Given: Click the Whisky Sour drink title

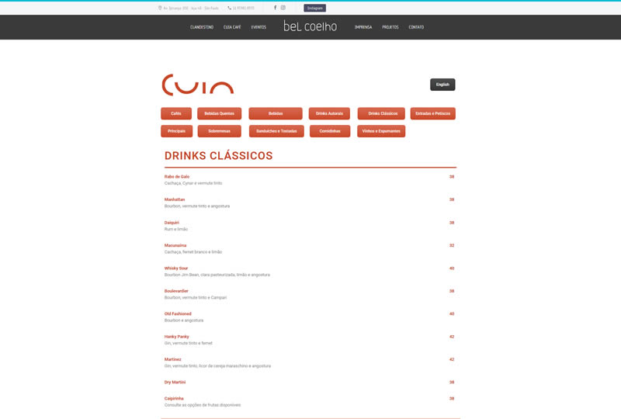Looking at the screenshot, I should tap(176, 268).
